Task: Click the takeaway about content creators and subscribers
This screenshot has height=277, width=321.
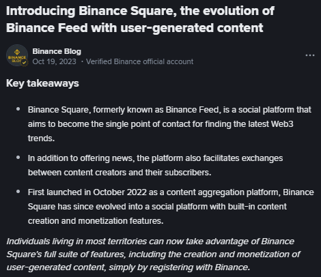Action: [155, 165]
